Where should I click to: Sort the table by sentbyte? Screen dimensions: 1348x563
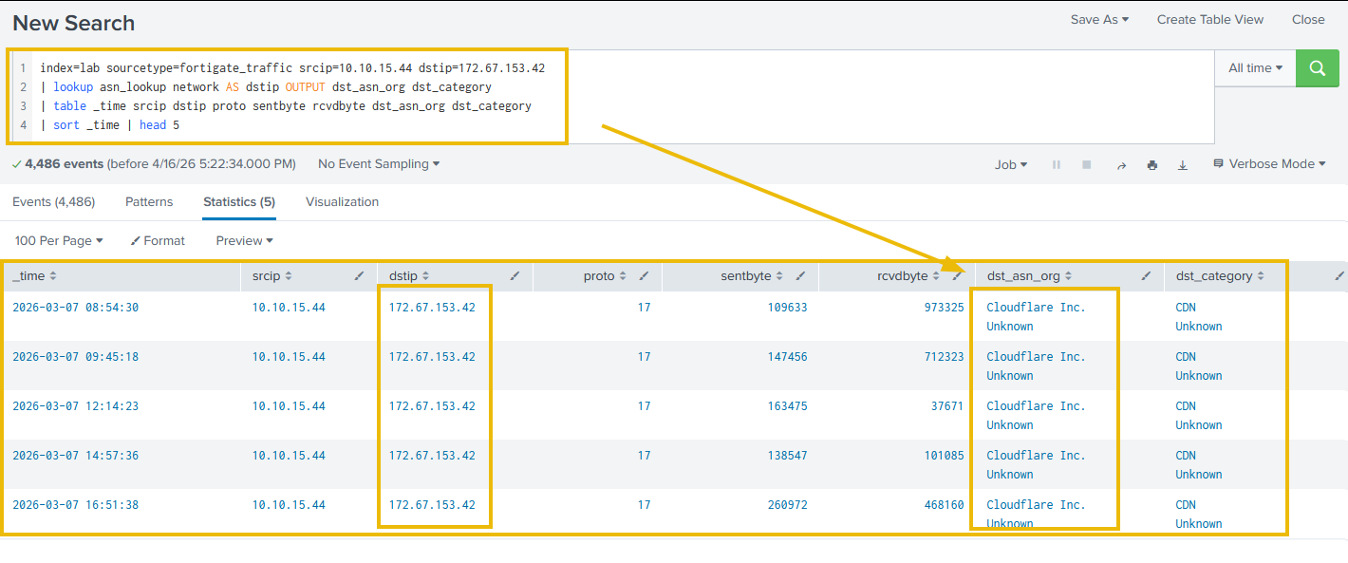[x=752, y=276]
